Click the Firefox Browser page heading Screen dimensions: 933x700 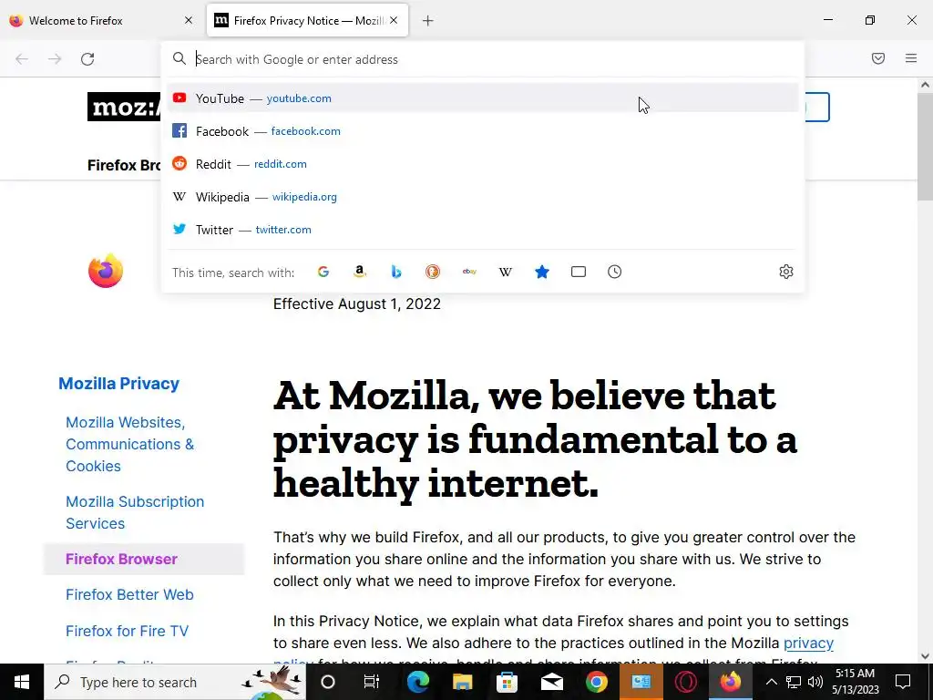(124, 165)
